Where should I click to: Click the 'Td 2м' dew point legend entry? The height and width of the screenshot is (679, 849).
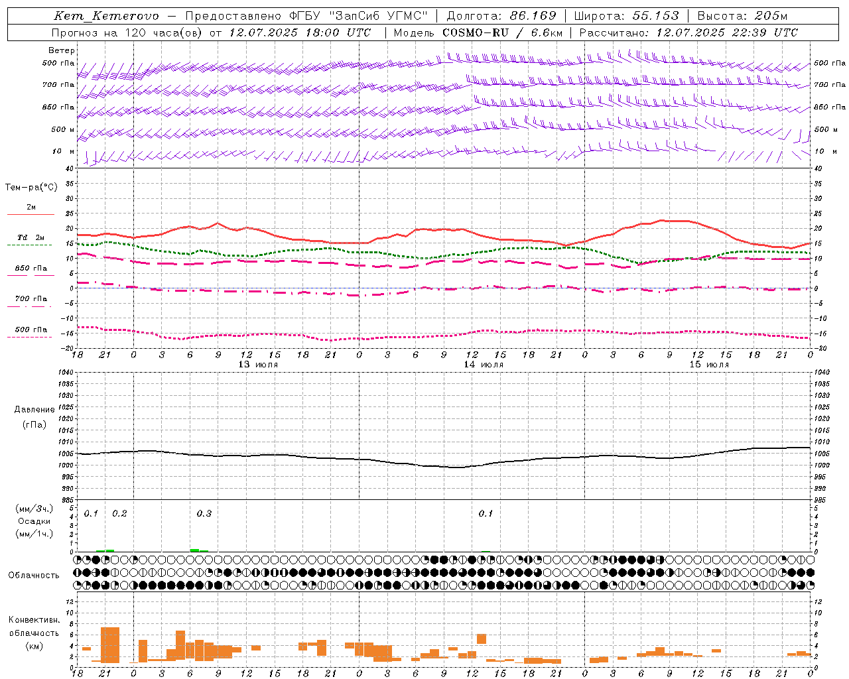point(31,237)
